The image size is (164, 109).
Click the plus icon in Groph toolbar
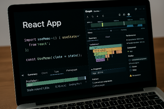pos(97,16)
